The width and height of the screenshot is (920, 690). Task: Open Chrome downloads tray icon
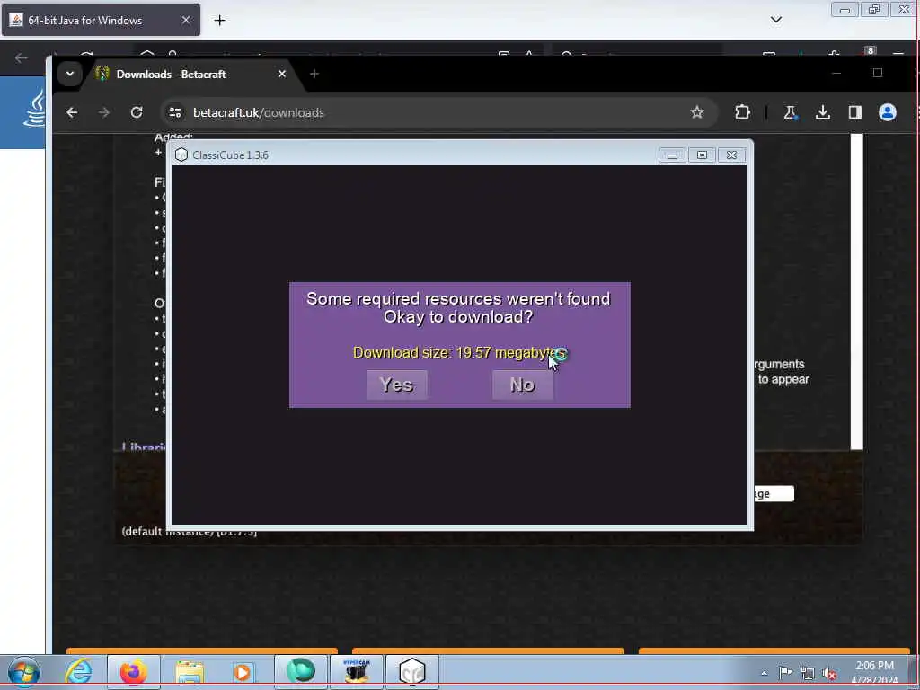[x=823, y=112]
